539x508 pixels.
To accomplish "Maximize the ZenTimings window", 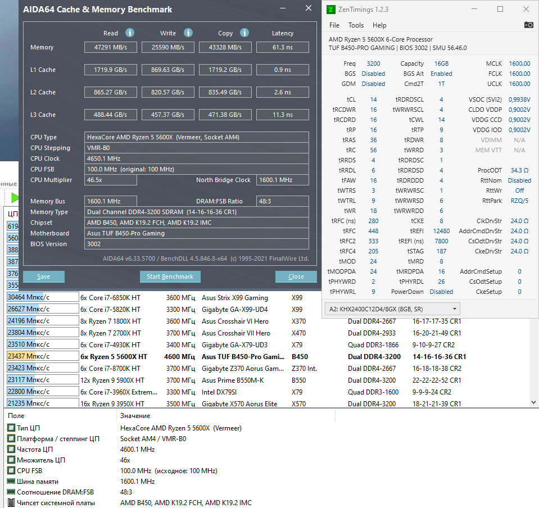I will point(500,10).
